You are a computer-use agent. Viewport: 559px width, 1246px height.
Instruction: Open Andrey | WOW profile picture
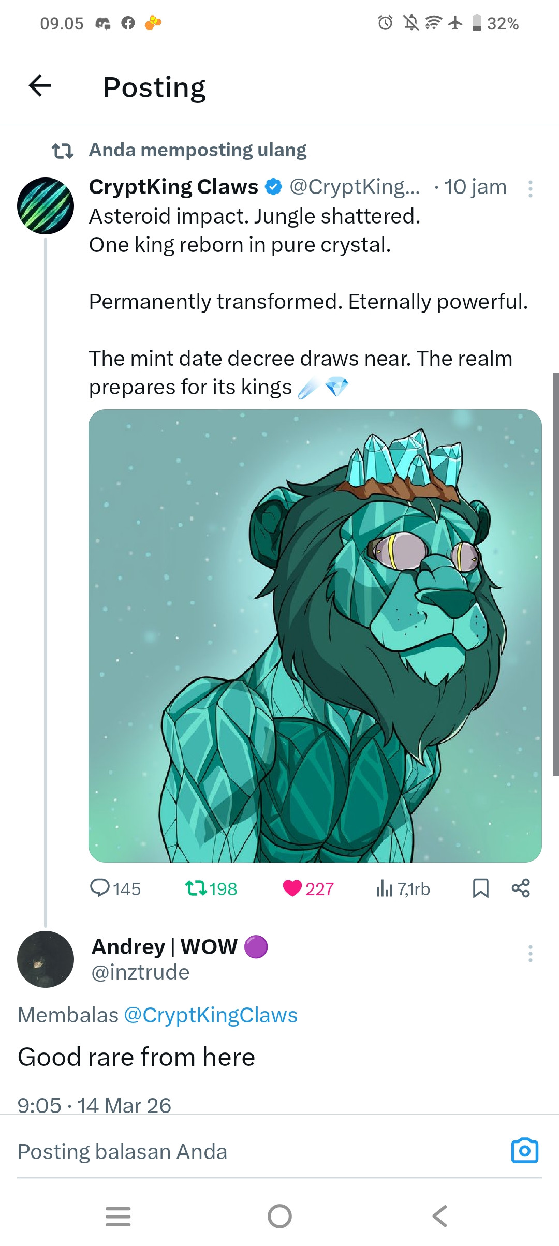[x=46, y=959]
